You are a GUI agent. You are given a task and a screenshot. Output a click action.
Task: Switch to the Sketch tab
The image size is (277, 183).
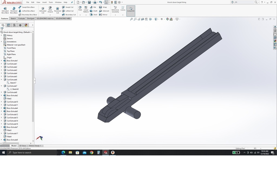point(13,19)
